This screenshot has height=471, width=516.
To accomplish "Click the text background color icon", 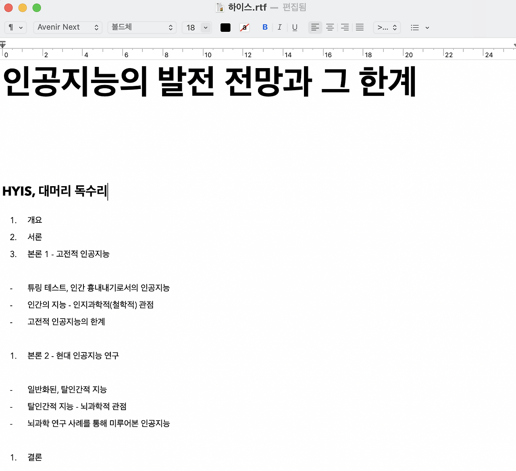I will [244, 27].
